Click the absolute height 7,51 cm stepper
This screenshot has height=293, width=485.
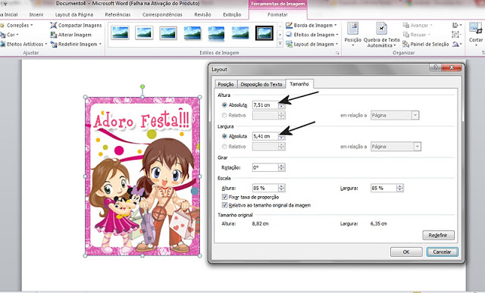pyautogui.click(x=281, y=105)
